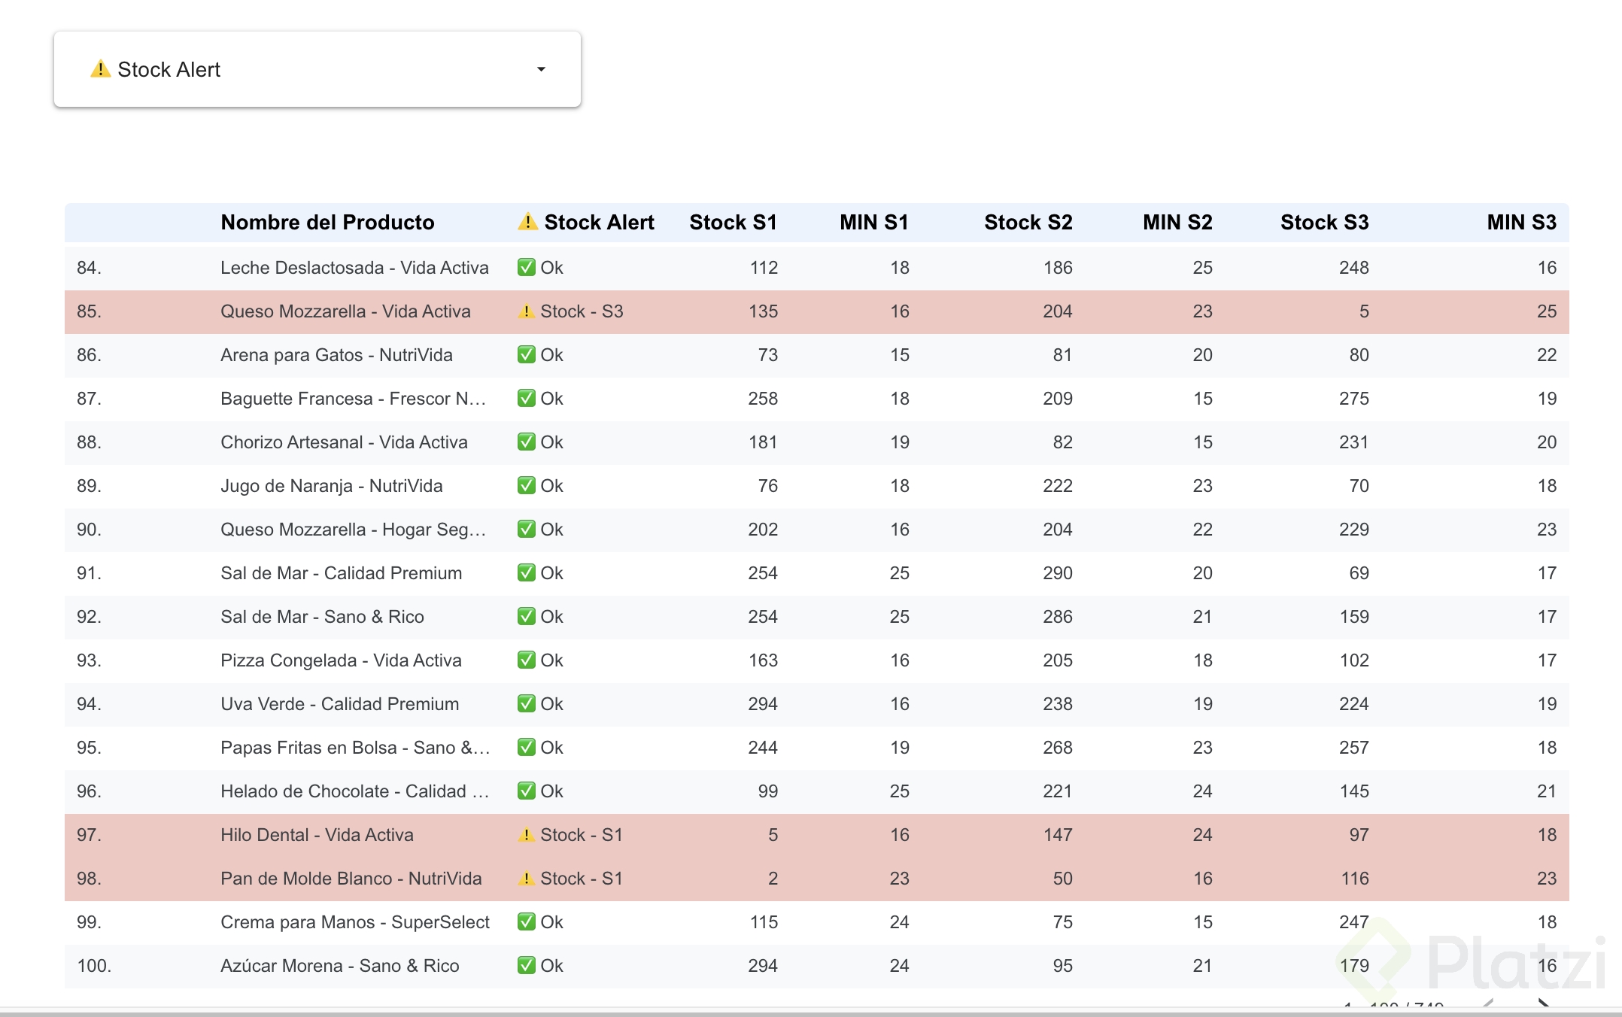Open the Stock Alert filter dropdown

(317, 69)
